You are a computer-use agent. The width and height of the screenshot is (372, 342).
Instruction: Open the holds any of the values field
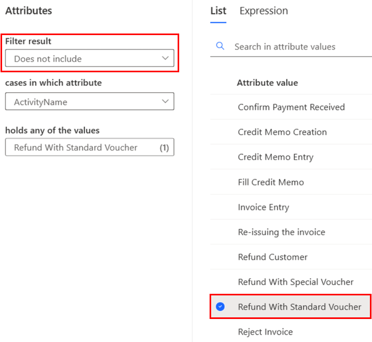pos(90,148)
